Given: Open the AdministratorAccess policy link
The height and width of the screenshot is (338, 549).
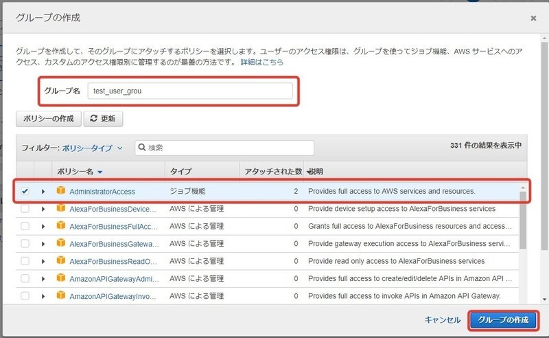Looking at the screenshot, I should [102, 192].
